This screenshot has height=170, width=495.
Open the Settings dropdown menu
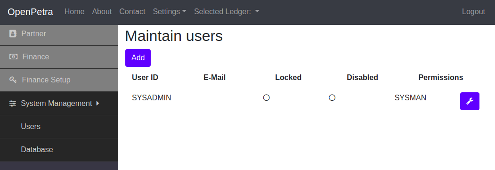(x=170, y=12)
